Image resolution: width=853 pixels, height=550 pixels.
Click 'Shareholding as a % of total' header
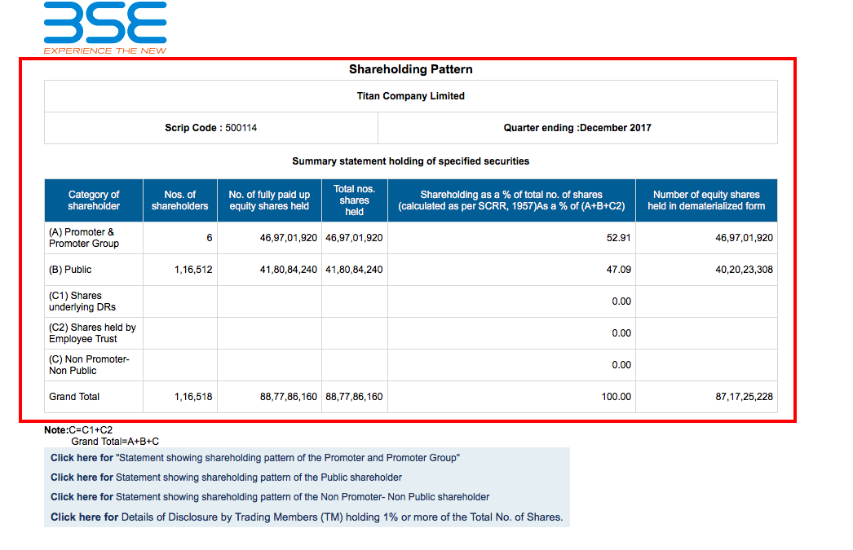point(511,200)
